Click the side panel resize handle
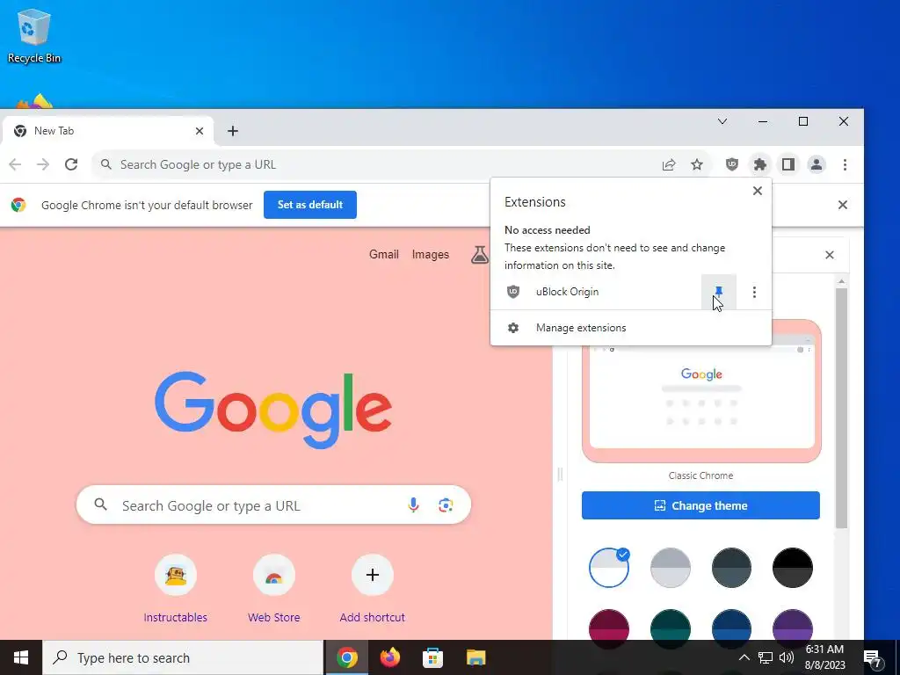 pos(560,474)
